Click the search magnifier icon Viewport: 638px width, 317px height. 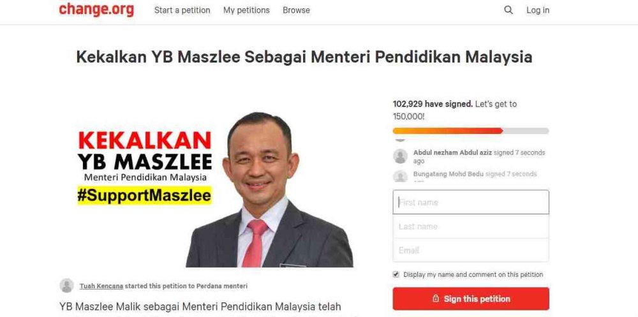508,10
